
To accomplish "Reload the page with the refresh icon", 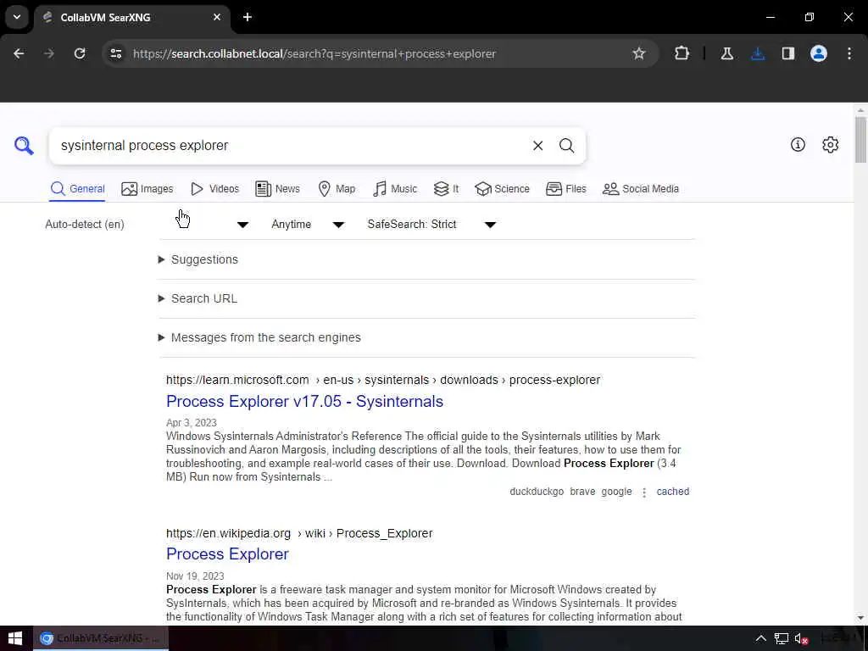I will click(80, 53).
